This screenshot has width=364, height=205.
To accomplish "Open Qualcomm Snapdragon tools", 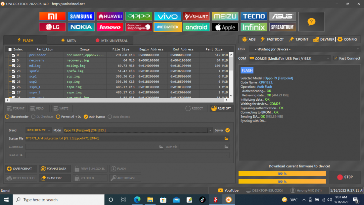I will 139,27.
